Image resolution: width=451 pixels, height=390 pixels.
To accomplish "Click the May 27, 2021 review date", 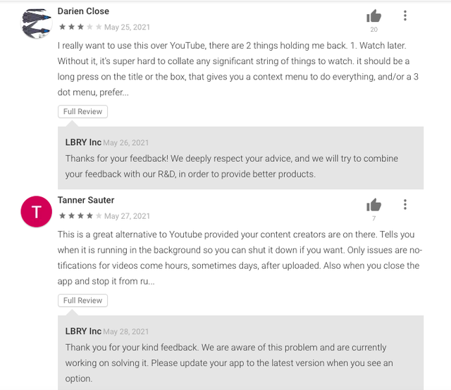I will [x=127, y=216].
